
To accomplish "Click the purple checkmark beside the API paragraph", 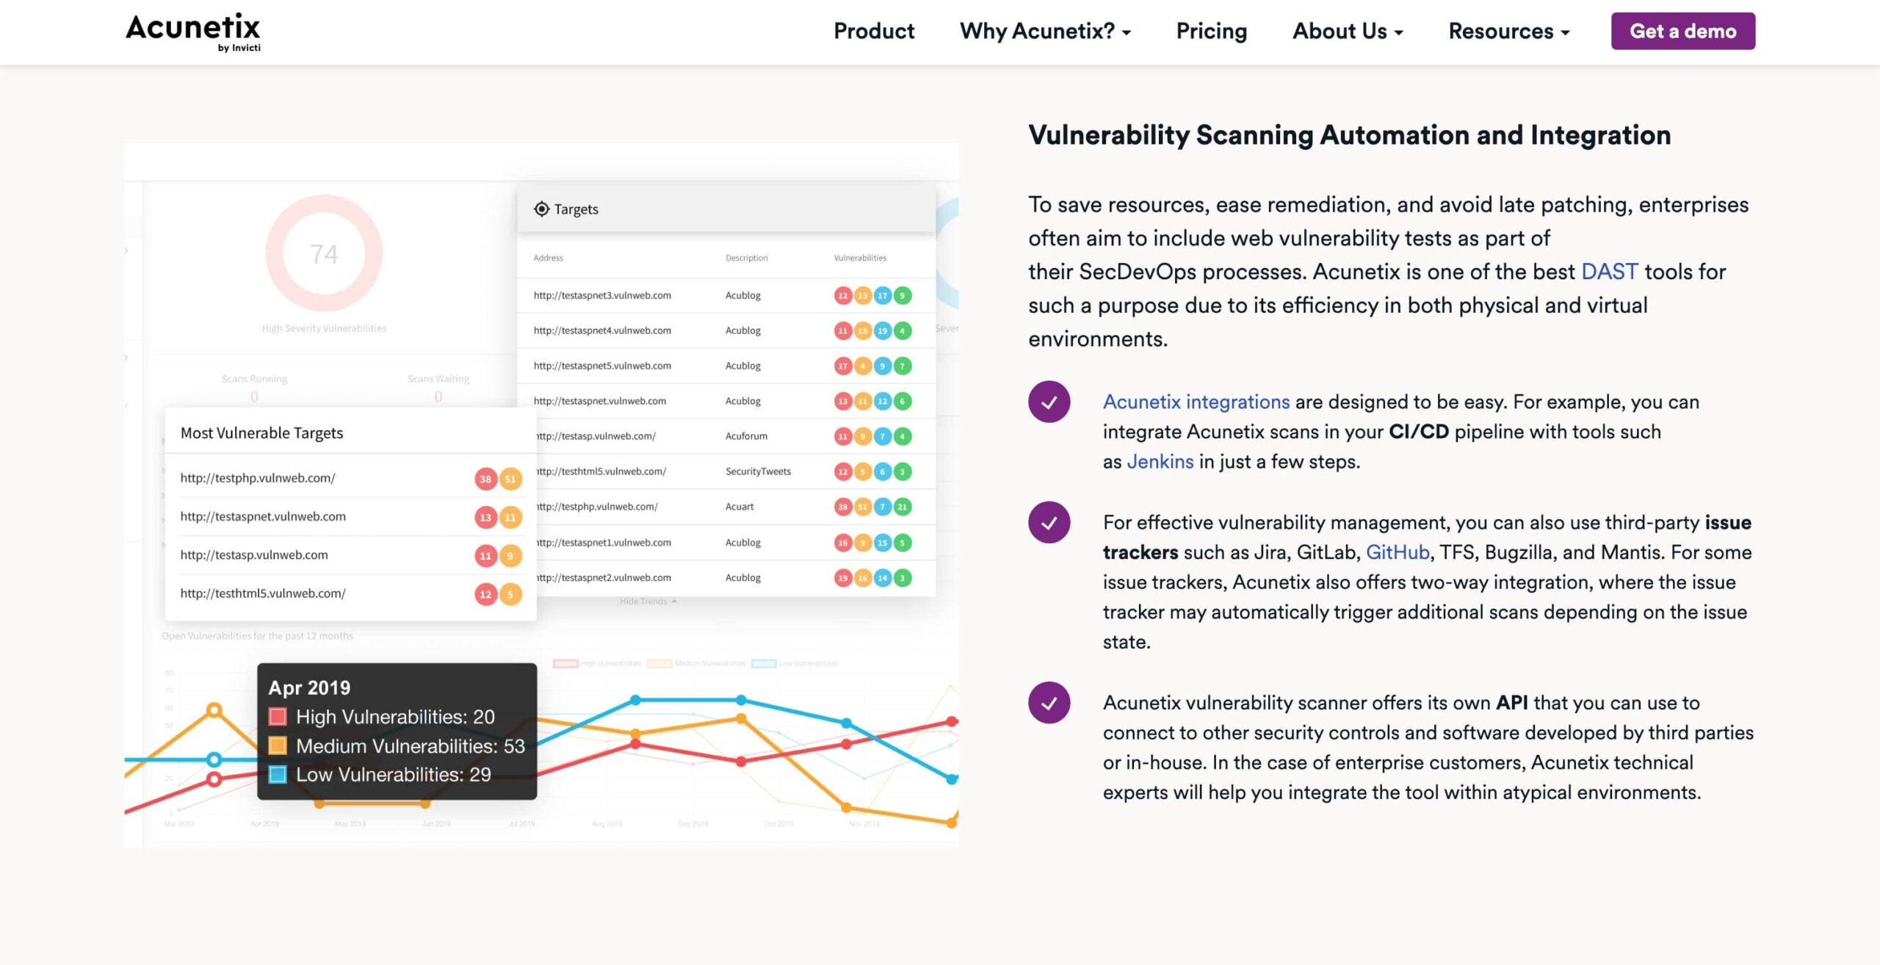I will 1049,703.
